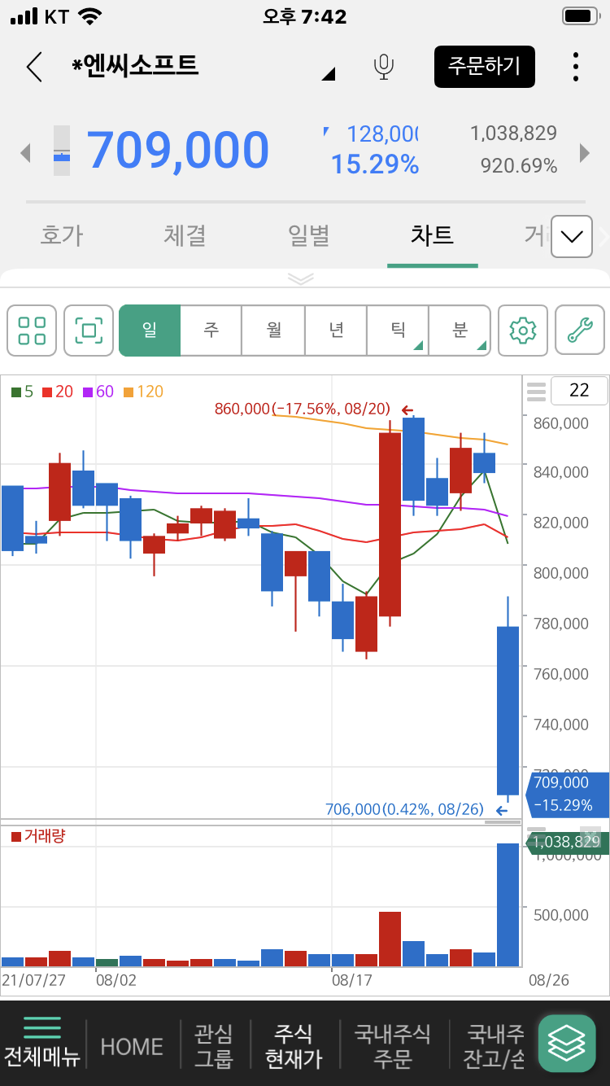Switch to the 일별 tab
The image size is (610, 1086).
(309, 236)
